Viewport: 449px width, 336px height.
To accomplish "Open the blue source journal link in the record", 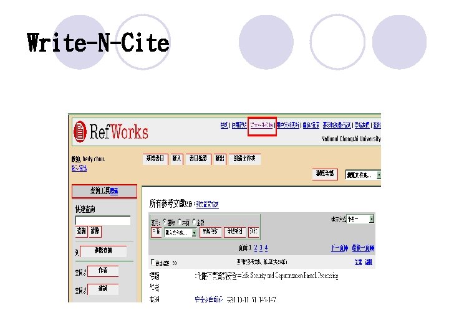I will [x=208, y=299].
